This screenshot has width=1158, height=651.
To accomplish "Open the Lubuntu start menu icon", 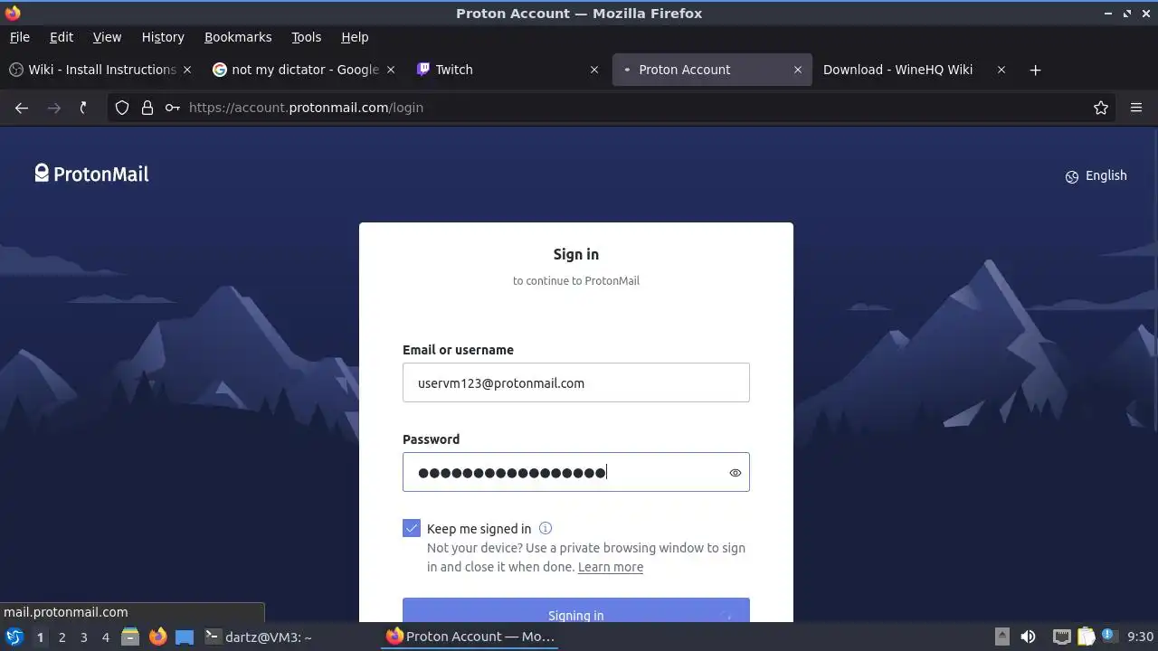I will pos(14,637).
